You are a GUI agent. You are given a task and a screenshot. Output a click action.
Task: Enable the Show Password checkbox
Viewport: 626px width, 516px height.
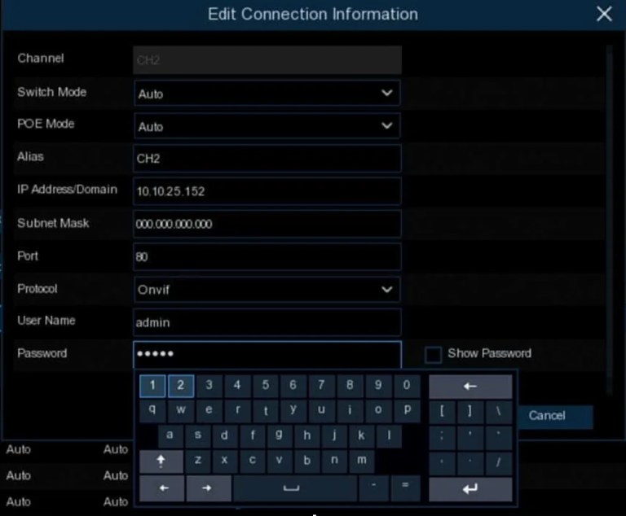point(434,354)
